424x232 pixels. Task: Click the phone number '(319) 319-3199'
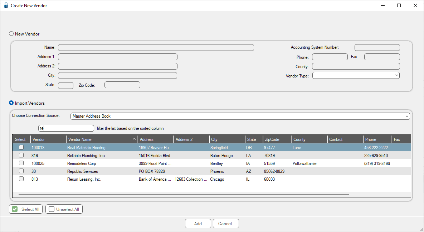tap(377, 164)
